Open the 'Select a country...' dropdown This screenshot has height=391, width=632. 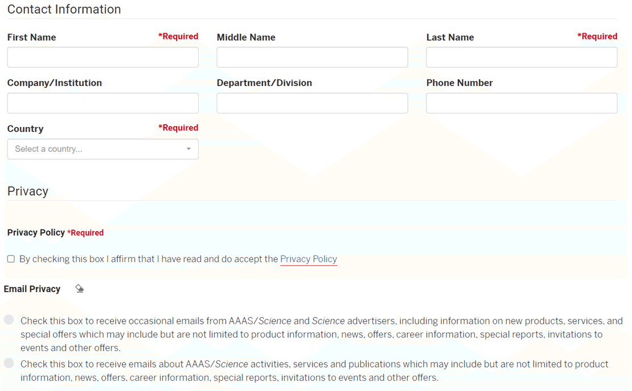[102, 149]
